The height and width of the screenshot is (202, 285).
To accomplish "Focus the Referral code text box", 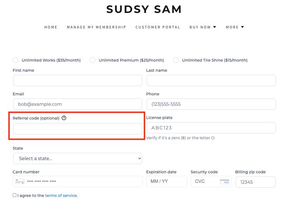I will [77, 129].
